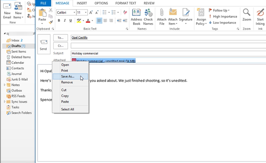Expand the Sync Issues folder
The image size is (266, 163).
click(5, 102)
